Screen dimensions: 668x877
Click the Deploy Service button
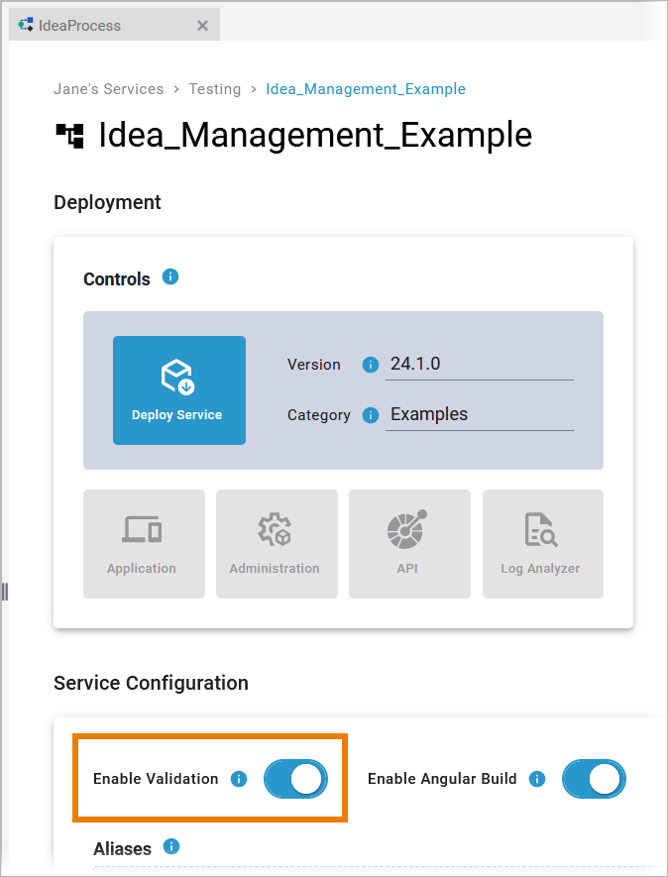click(178, 389)
